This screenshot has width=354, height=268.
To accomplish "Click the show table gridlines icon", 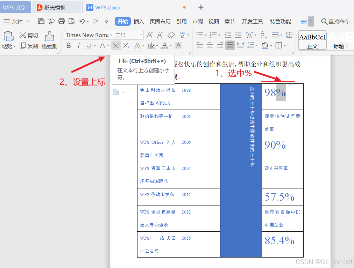I will [289, 35].
